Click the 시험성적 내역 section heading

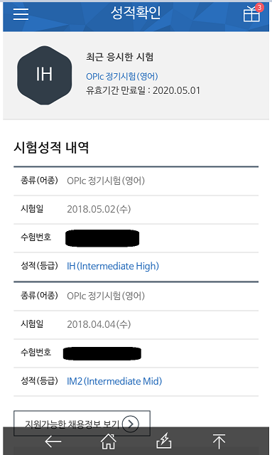pos(51,147)
